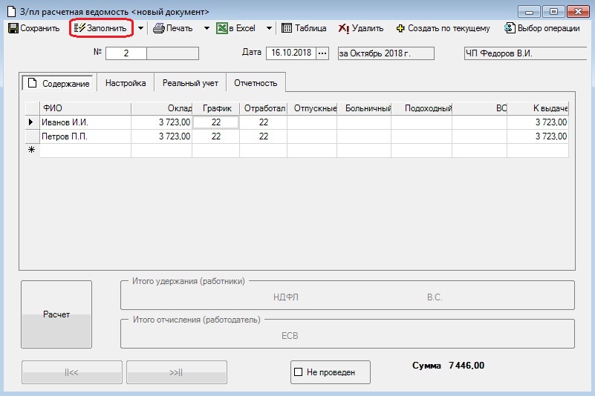Click the Выбор операции icon
Image resolution: width=595 pixels, height=396 pixels.
tap(510, 28)
